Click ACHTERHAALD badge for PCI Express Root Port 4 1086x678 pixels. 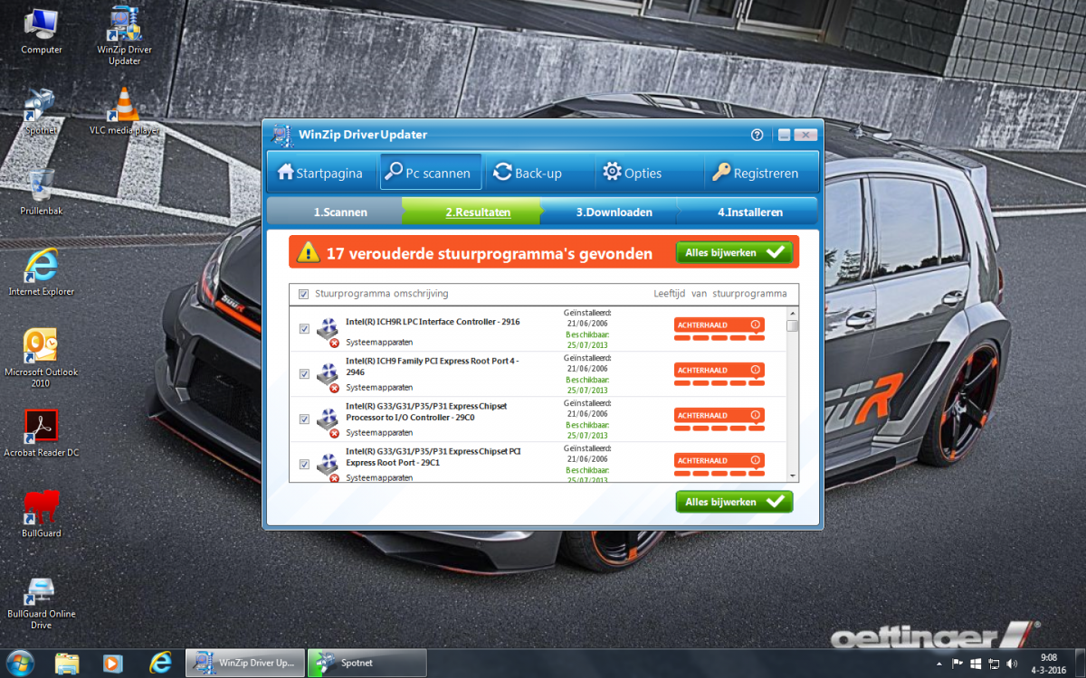(719, 371)
